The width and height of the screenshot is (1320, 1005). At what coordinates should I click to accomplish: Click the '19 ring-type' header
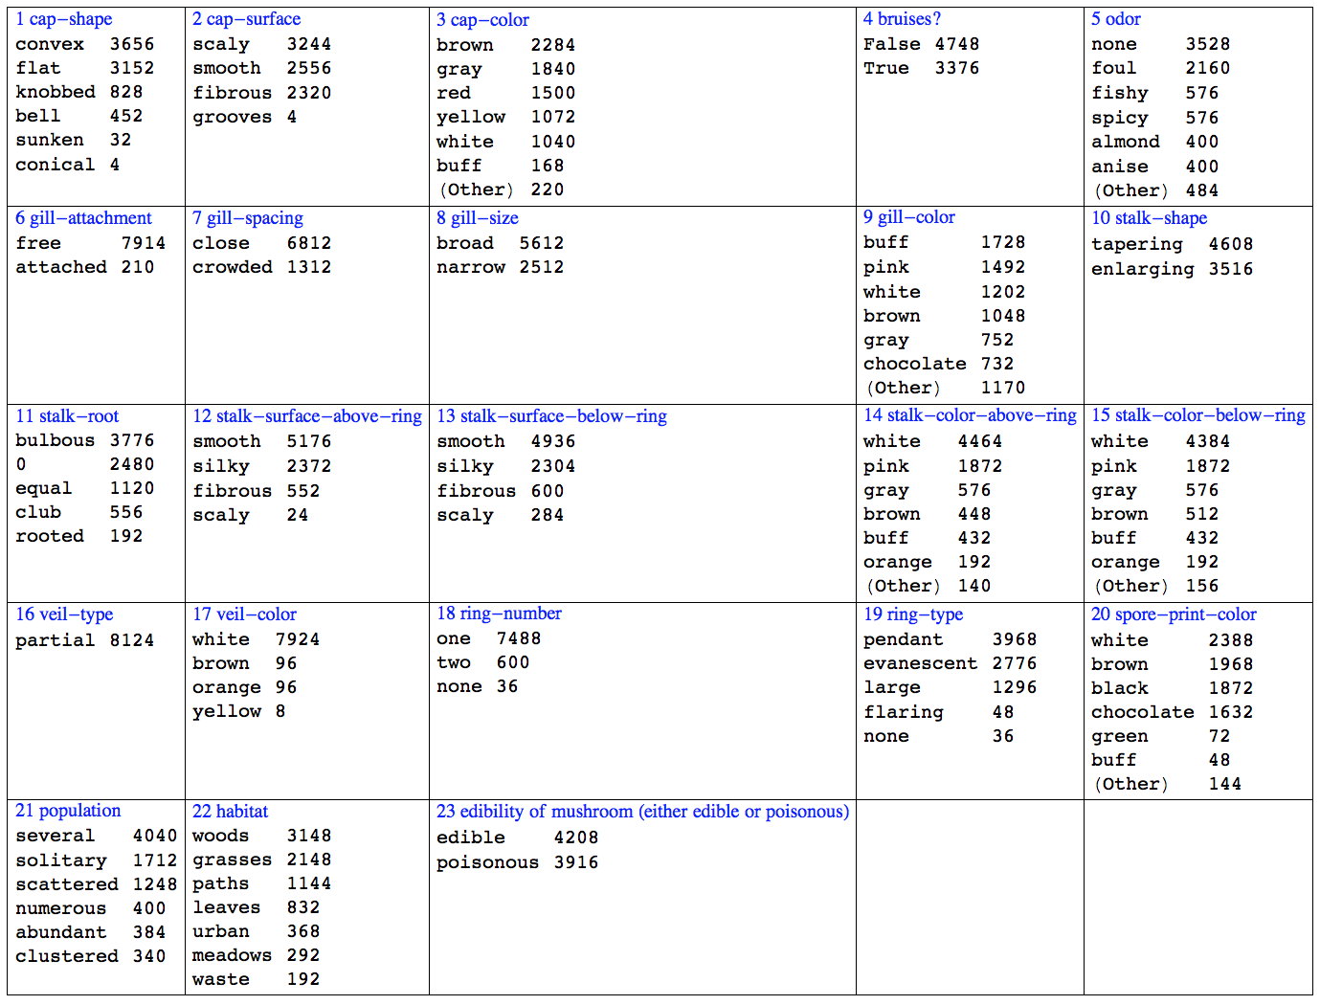(912, 614)
